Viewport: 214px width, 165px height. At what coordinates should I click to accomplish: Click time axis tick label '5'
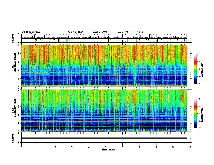106,147
